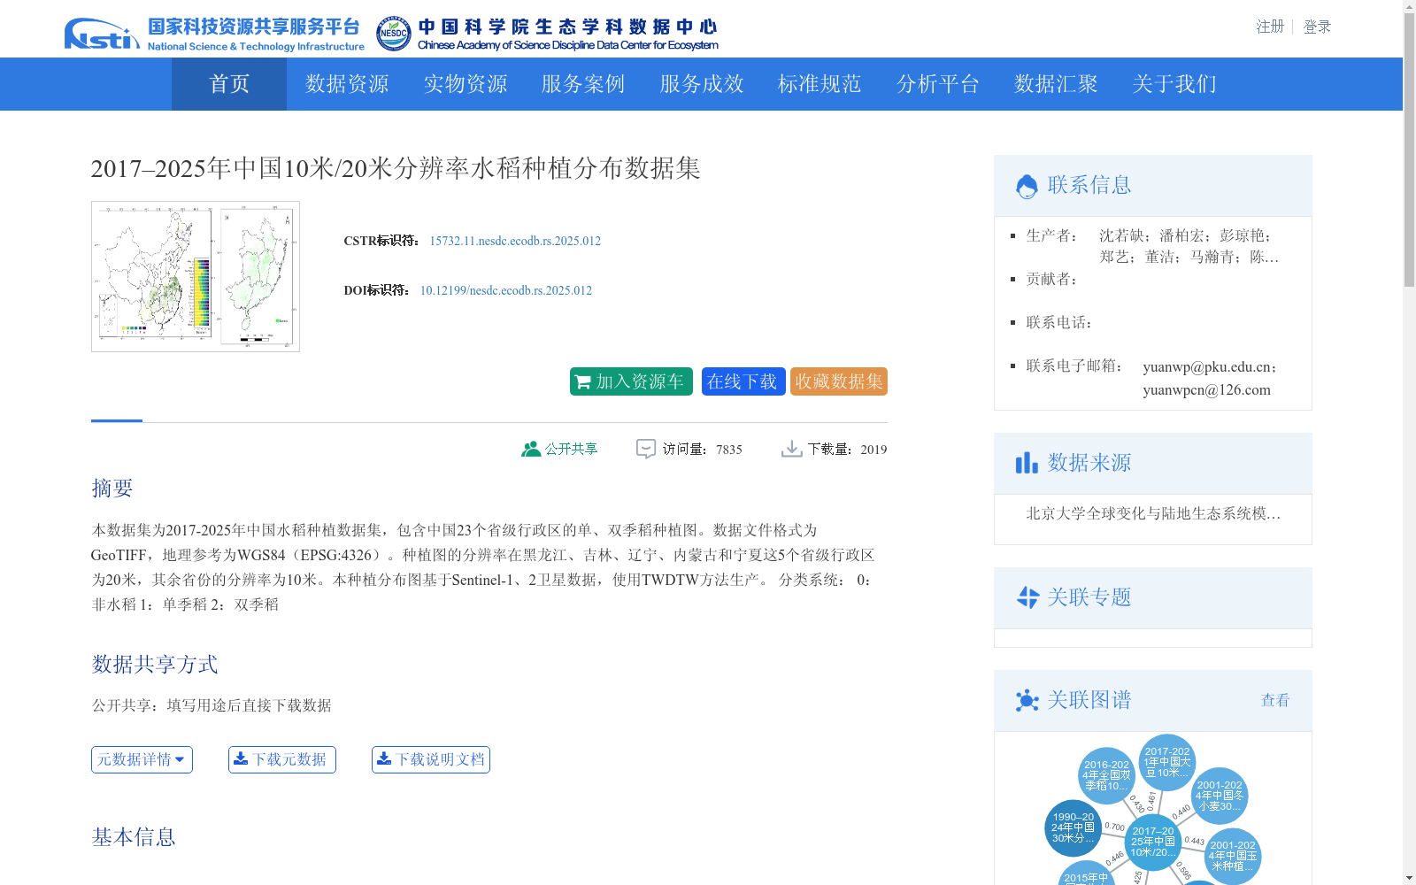Open the 关于我们 menu
This screenshot has width=1416, height=885.
(1174, 84)
